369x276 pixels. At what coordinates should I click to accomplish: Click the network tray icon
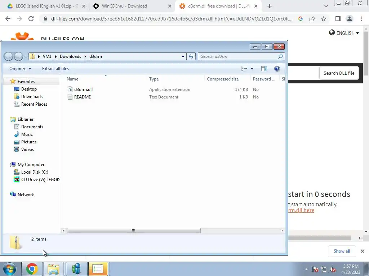tap(324, 270)
